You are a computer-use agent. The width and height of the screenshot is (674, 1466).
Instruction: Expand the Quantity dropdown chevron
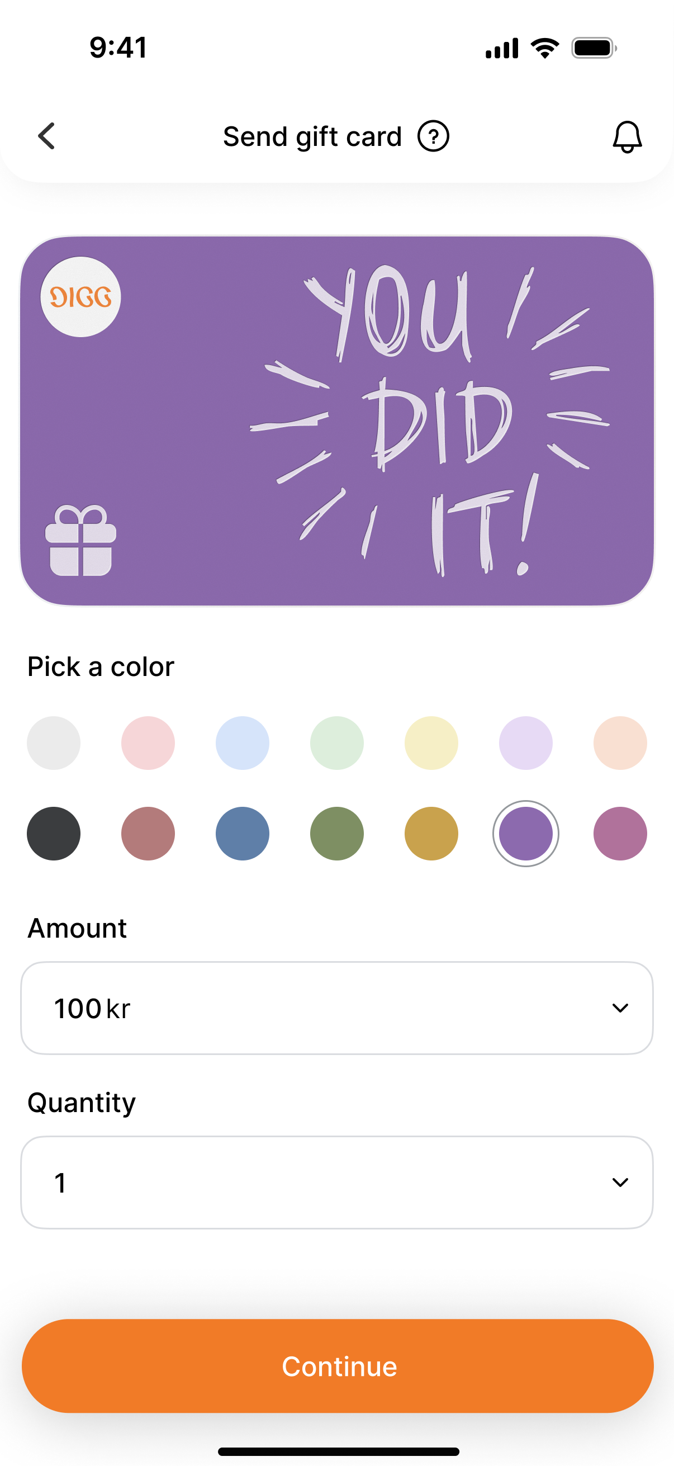pos(619,1182)
